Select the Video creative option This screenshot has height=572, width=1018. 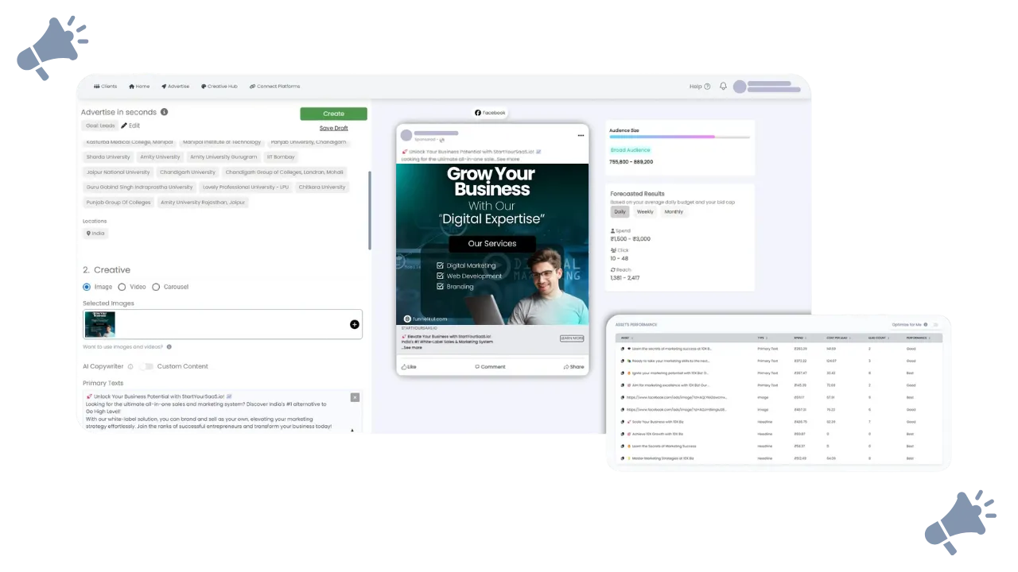(x=122, y=287)
